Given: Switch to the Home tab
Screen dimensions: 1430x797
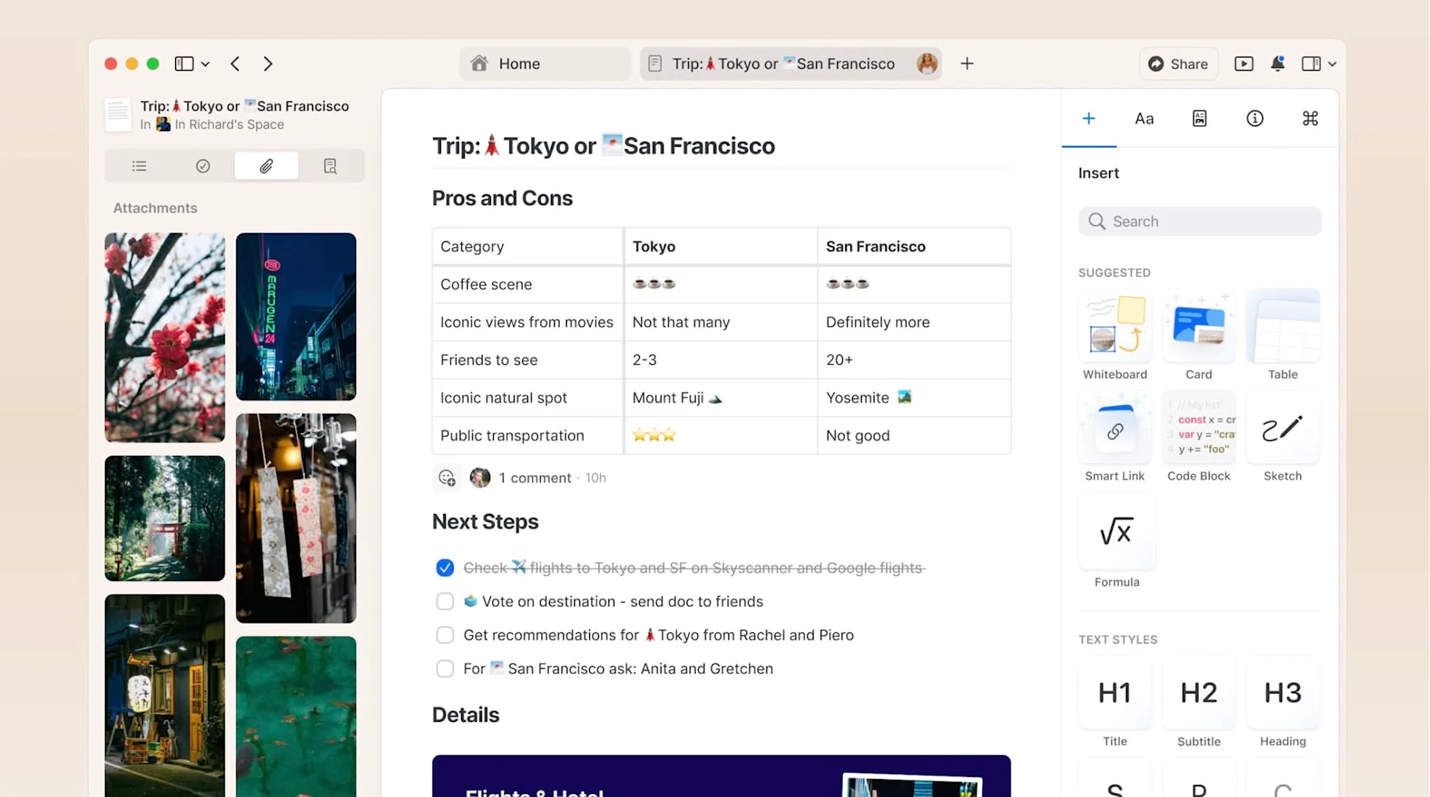Looking at the screenshot, I should (545, 64).
